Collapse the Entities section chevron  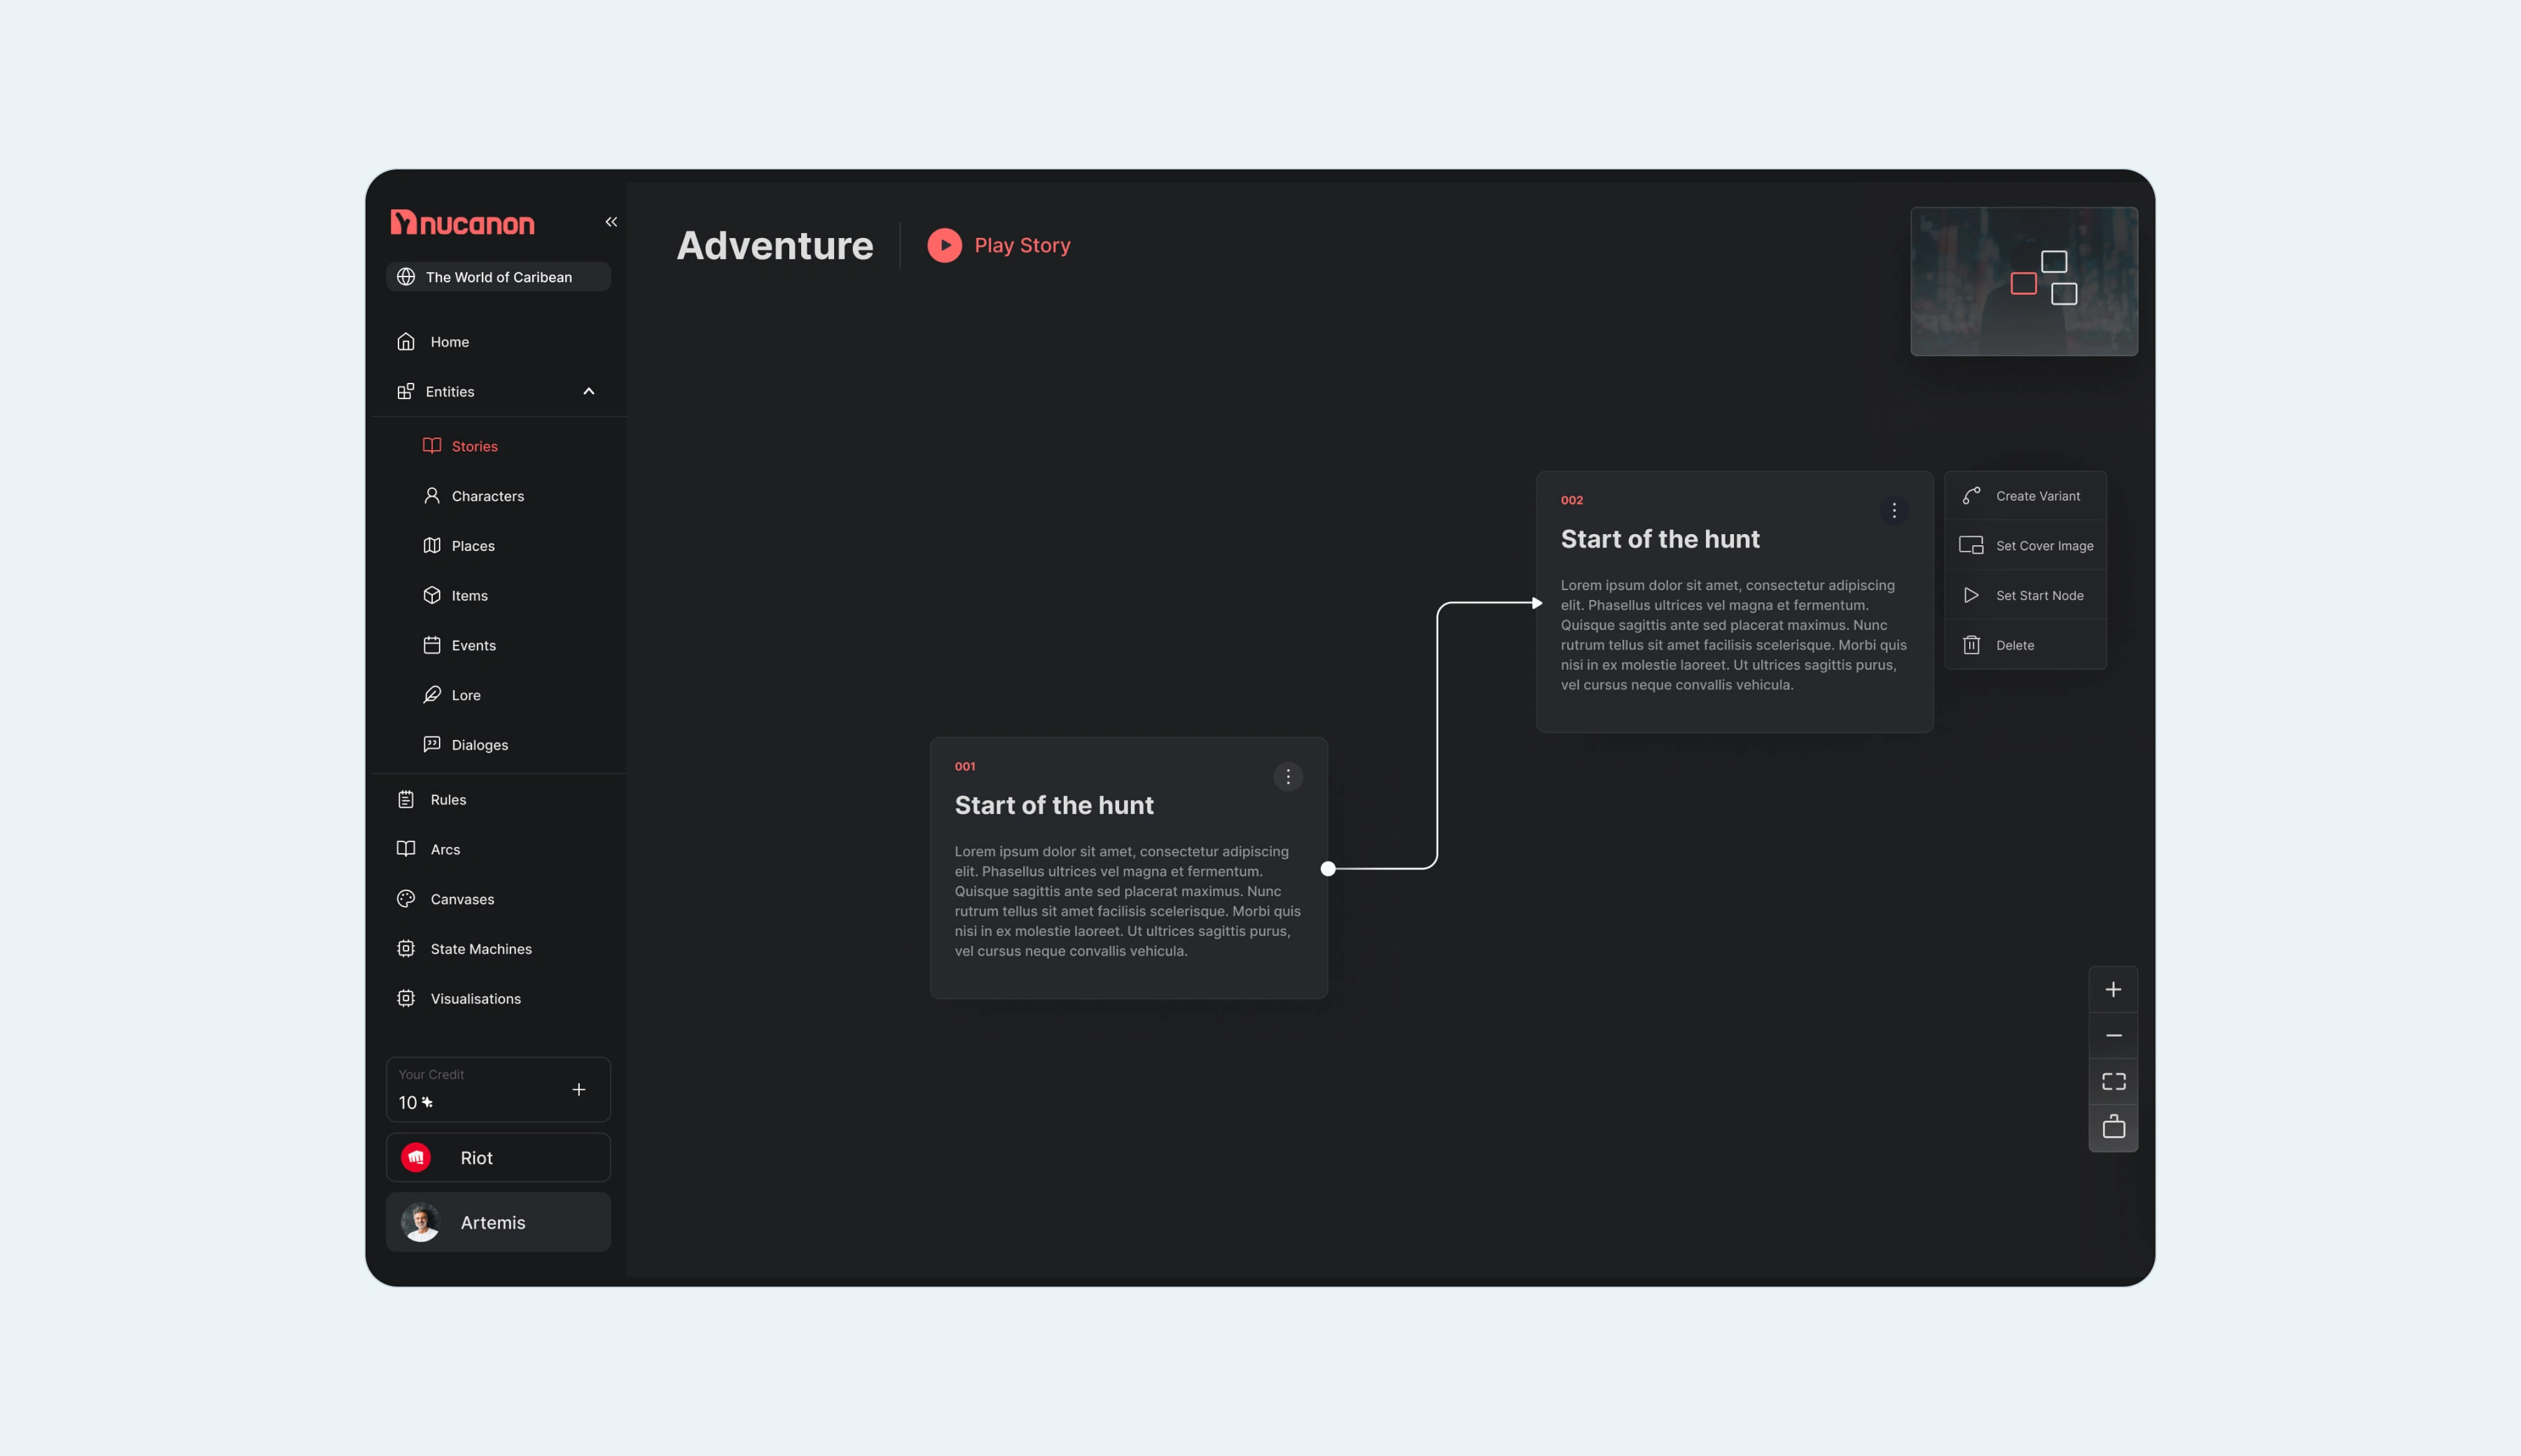(589, 391)
